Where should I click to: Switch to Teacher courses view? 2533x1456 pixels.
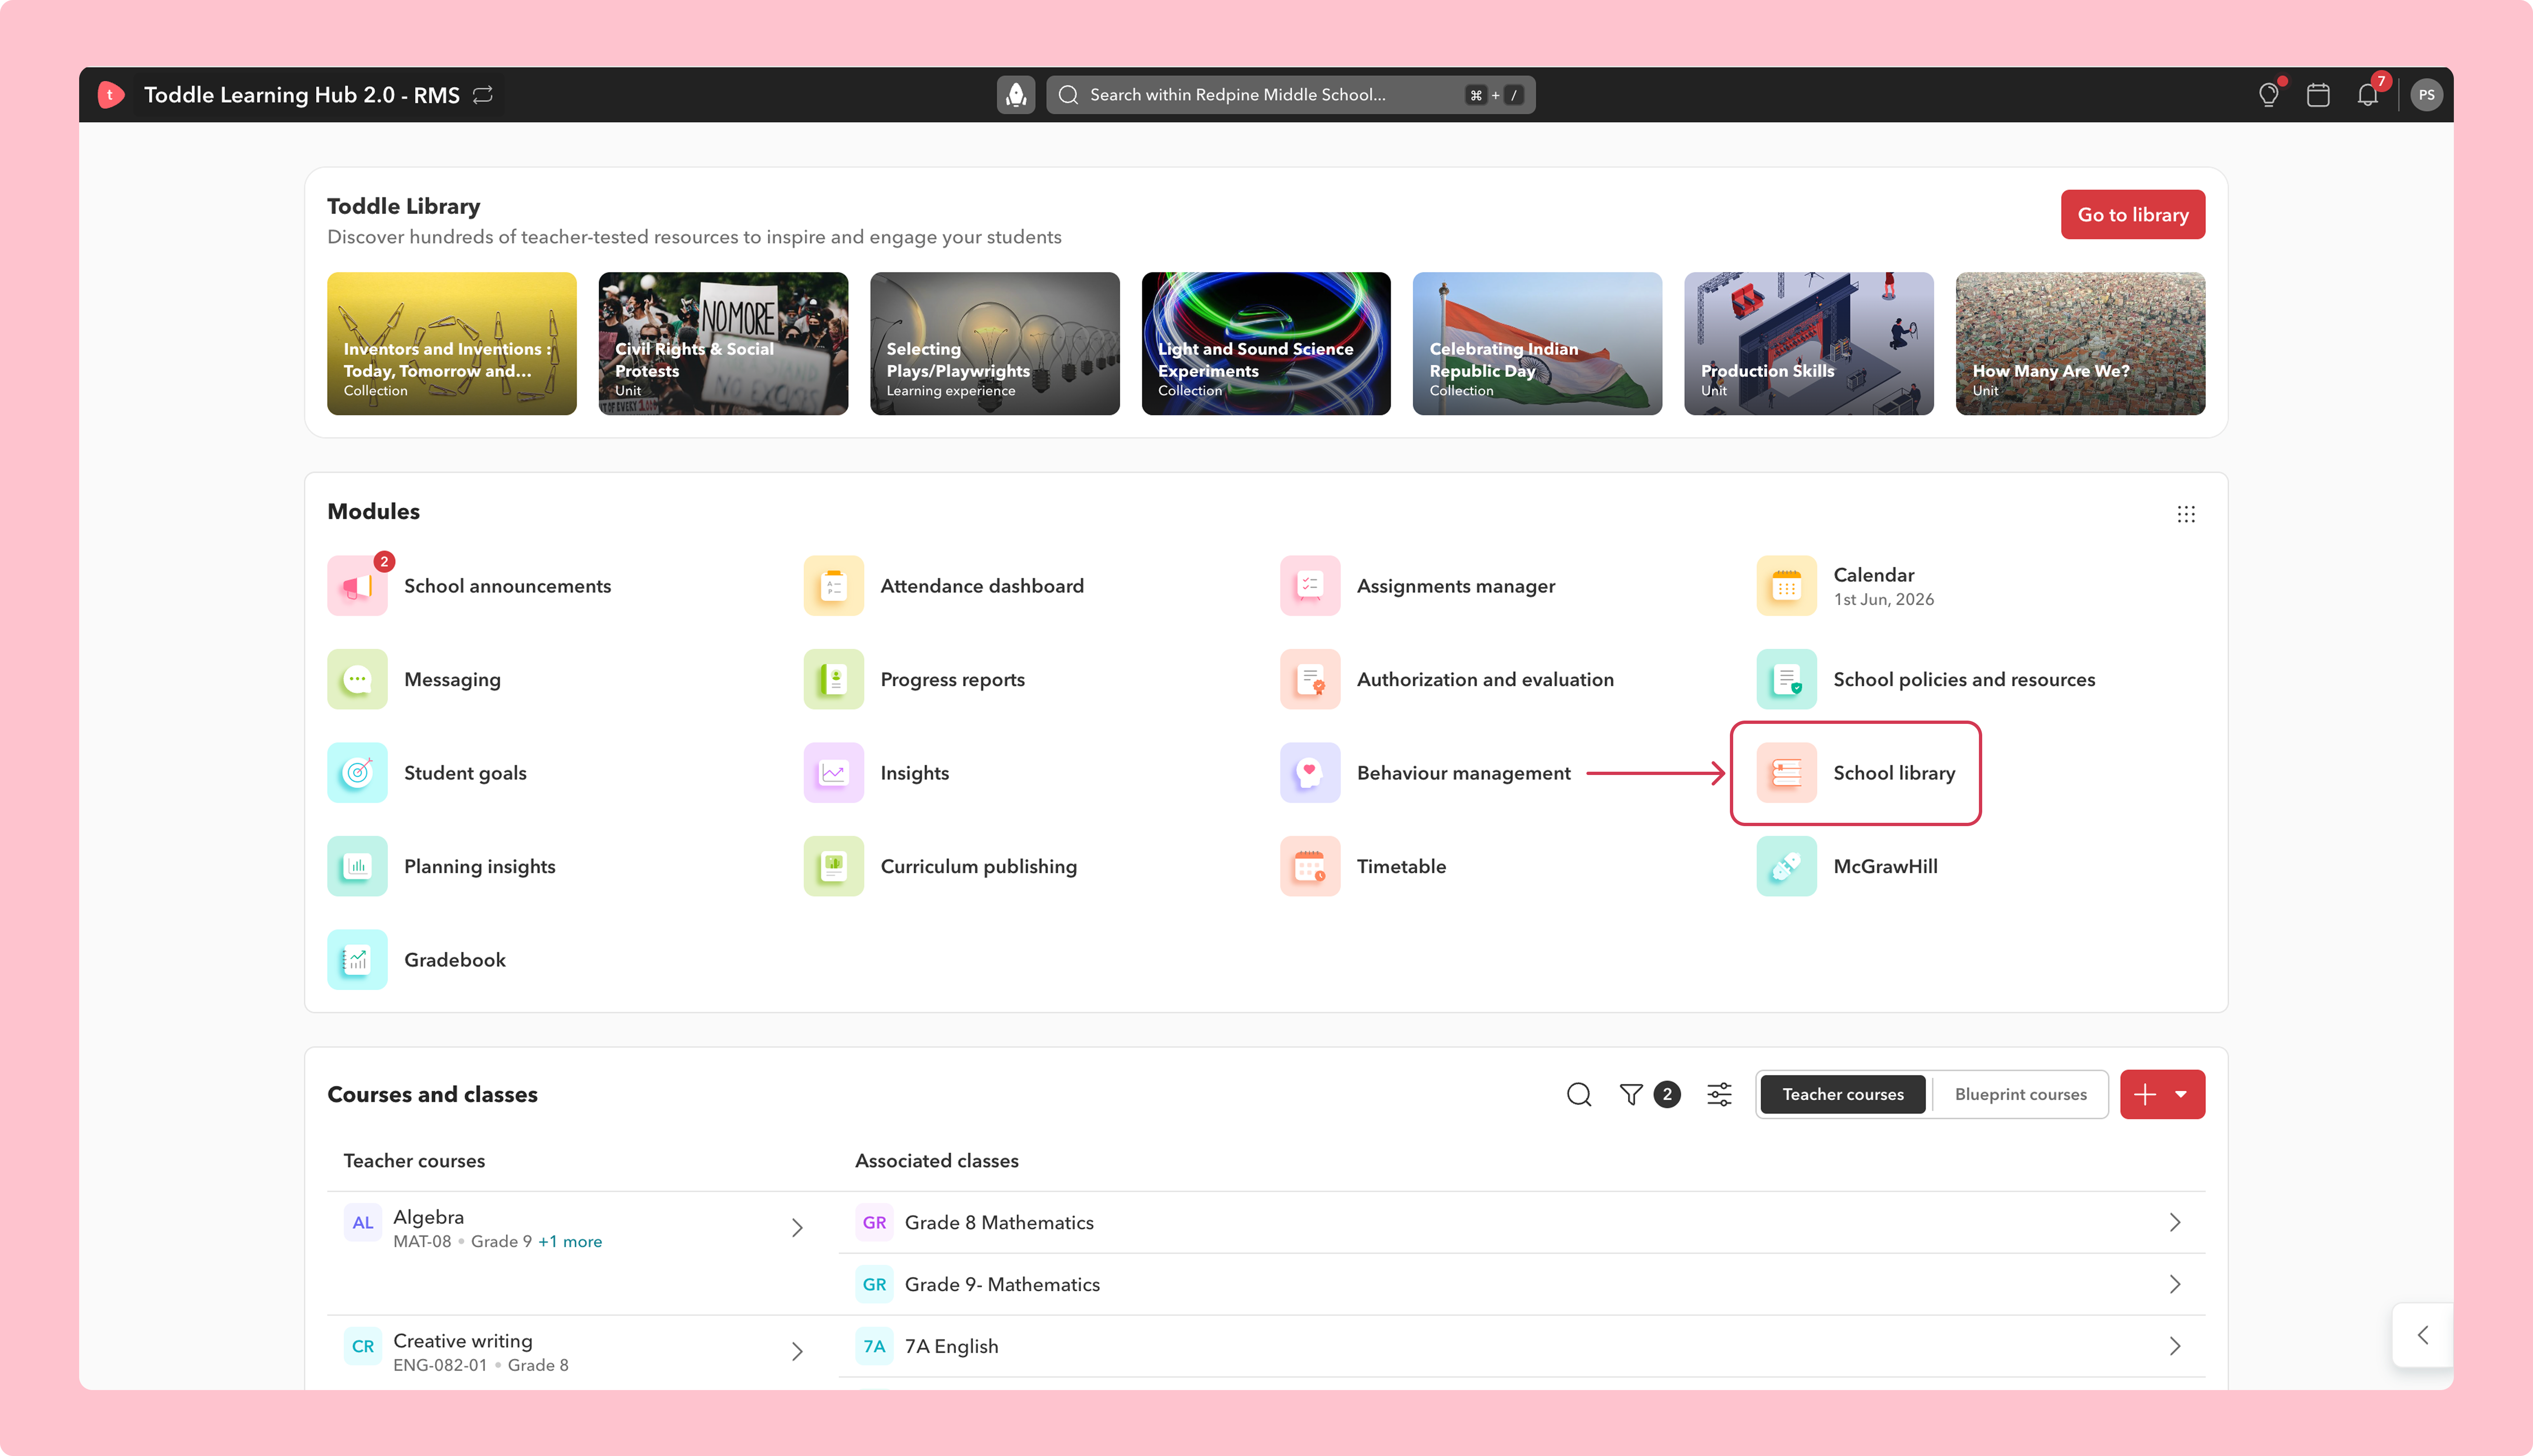click(x=1842, y=1095)
